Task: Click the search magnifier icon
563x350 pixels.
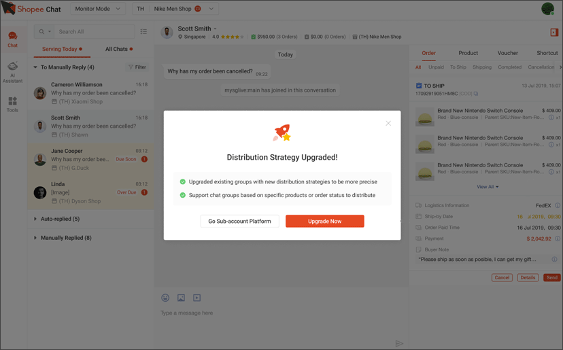Action: point(41,31)
